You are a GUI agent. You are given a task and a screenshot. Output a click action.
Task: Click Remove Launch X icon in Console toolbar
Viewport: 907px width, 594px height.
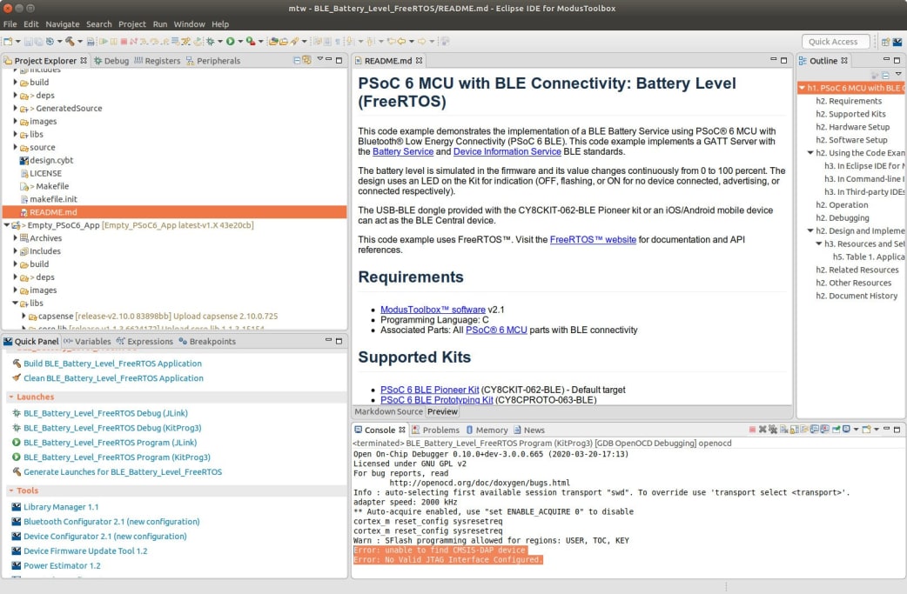(763, 430)
